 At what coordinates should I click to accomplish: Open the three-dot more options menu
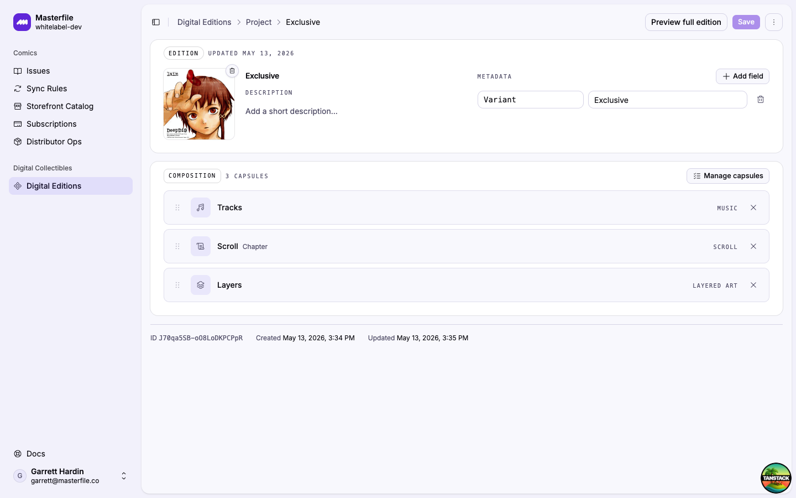pos(774,22)
